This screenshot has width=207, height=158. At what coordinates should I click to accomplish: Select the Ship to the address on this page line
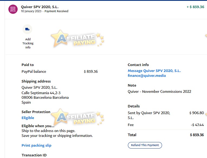(48, 131)
